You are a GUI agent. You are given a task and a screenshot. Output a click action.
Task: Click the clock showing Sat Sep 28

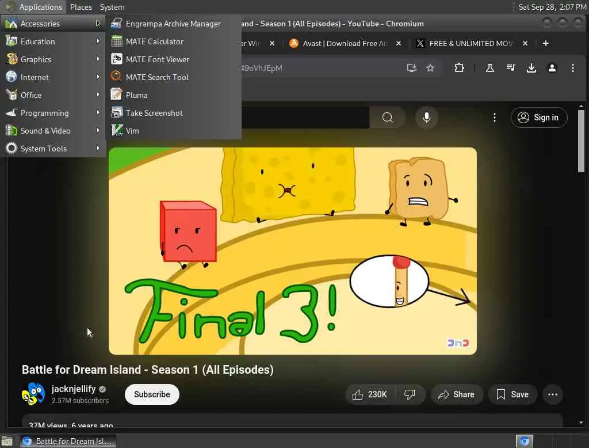(552, 7)
